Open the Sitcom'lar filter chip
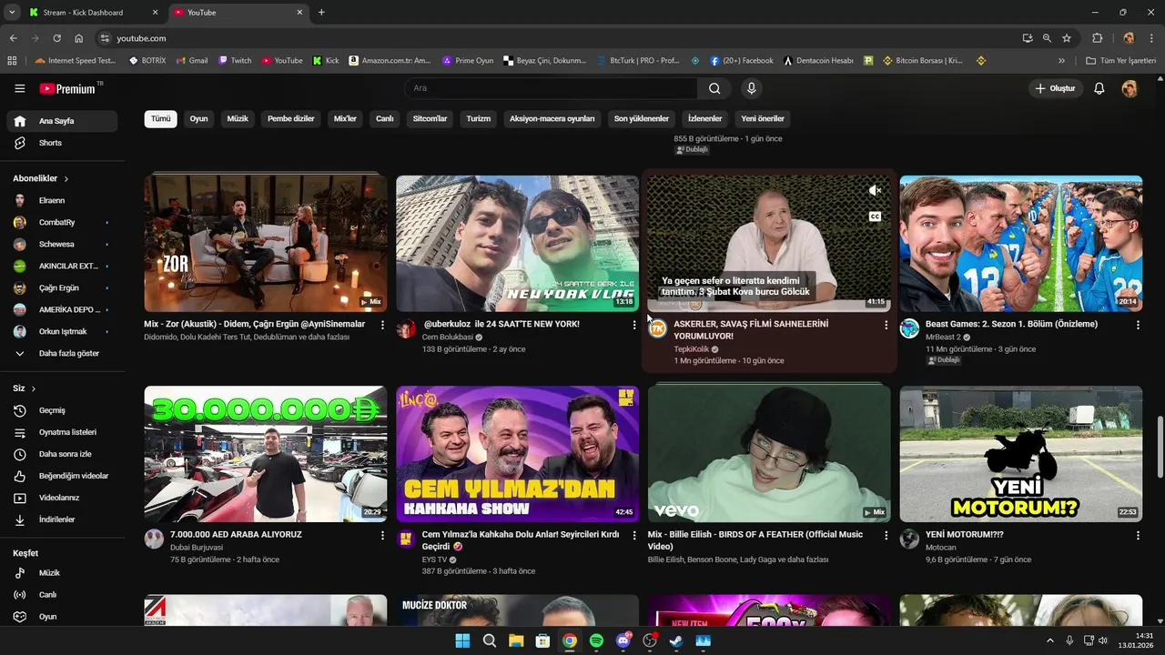Image resolution: width=1165 pixels, height=655 pixels. click(x=430, y=119)
